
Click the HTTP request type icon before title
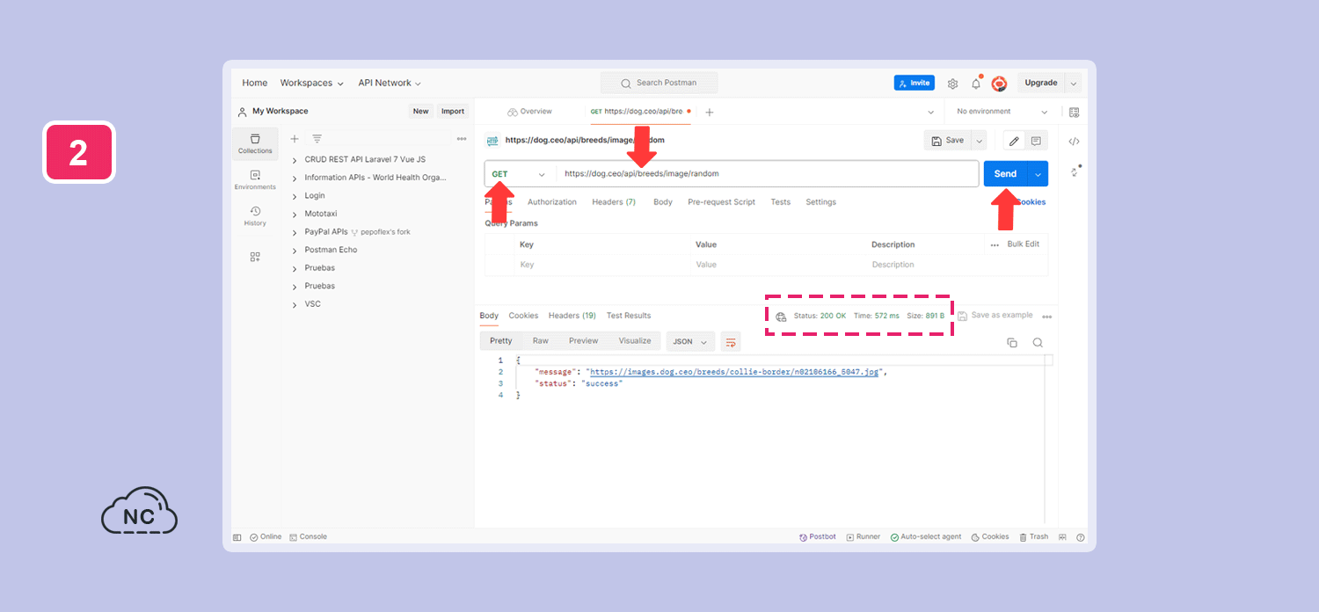(492, 141)
